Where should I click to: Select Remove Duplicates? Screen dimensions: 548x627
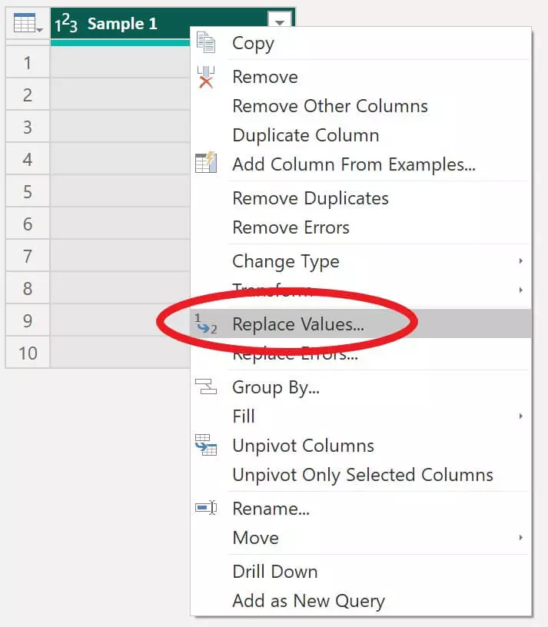311,199
